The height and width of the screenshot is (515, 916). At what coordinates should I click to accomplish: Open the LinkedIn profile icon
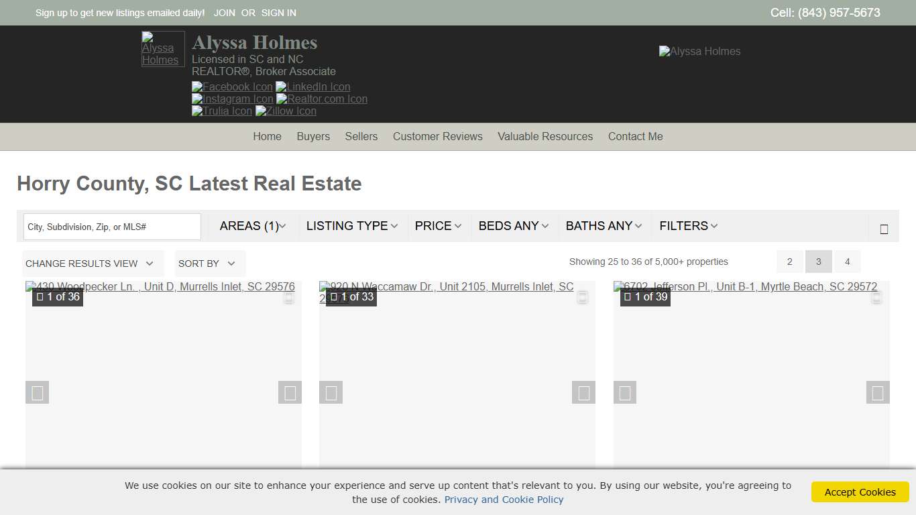pos(312,87)
